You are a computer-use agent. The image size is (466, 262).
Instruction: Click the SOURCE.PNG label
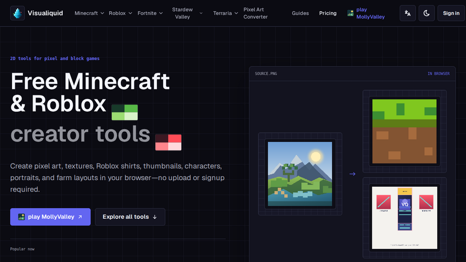266,74
